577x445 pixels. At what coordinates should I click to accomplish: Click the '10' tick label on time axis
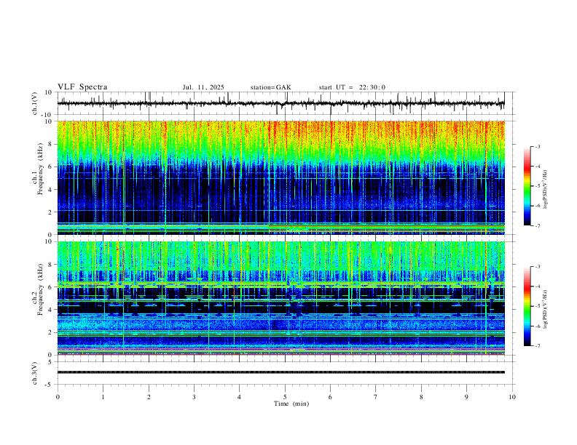pos(512,397)
